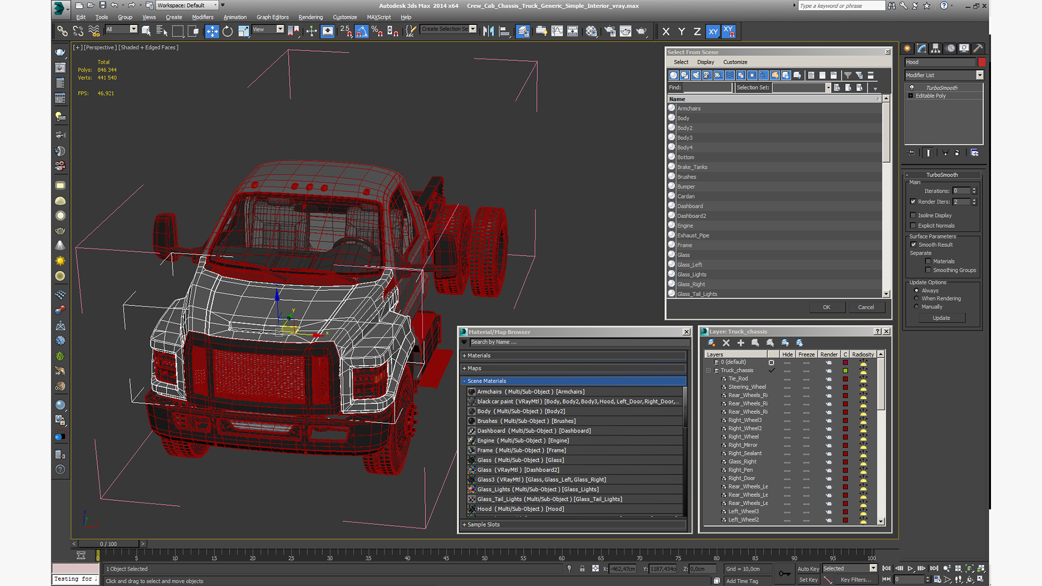This screenshot has width=1042, height=586.
Task: Click the Tie_Rod layer color swatch
Action: pos(846,379)
